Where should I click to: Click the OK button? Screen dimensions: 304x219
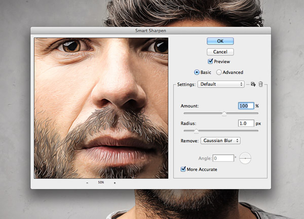220,41
